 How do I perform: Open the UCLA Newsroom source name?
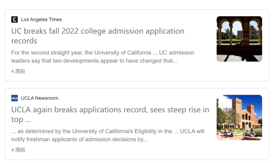coord(40,98)
